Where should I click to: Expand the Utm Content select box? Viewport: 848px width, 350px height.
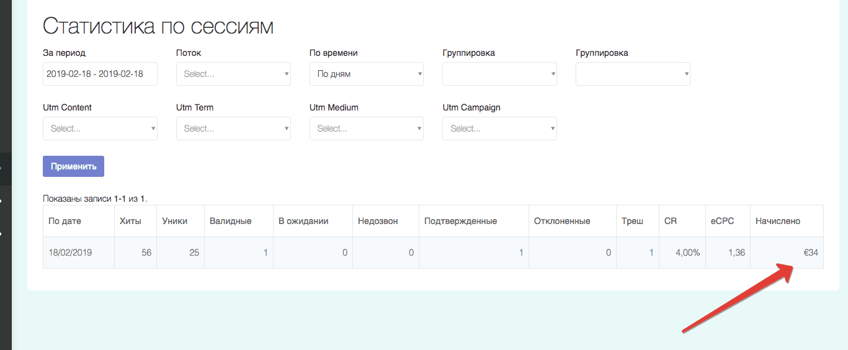(x=100, y=128)
